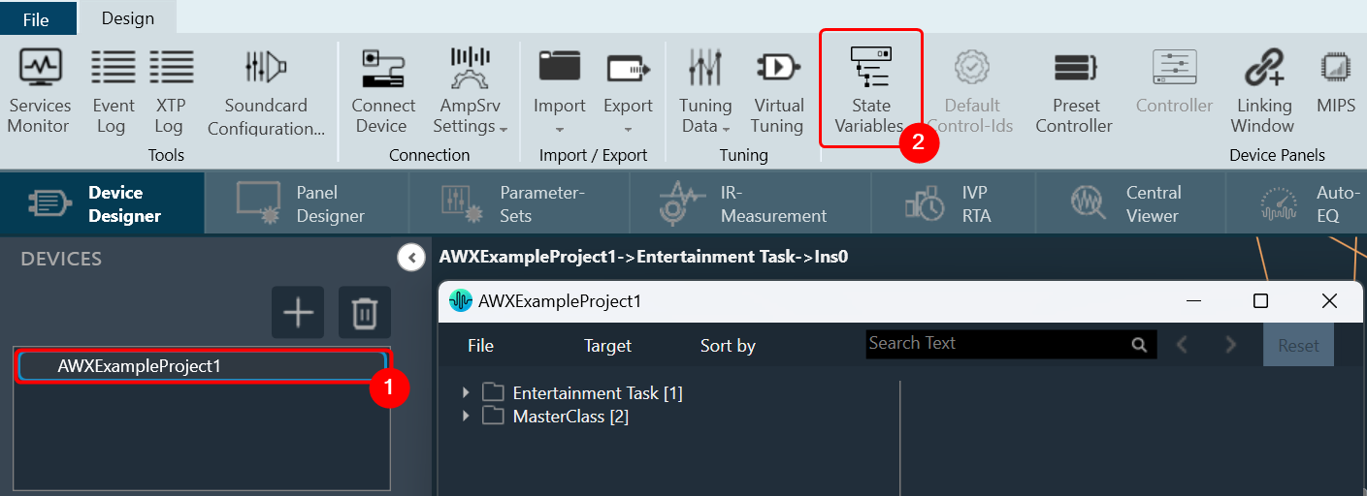Add a new device with plus icon
The height and width of the screenshot is (496, 1367).
pos(298,313)
